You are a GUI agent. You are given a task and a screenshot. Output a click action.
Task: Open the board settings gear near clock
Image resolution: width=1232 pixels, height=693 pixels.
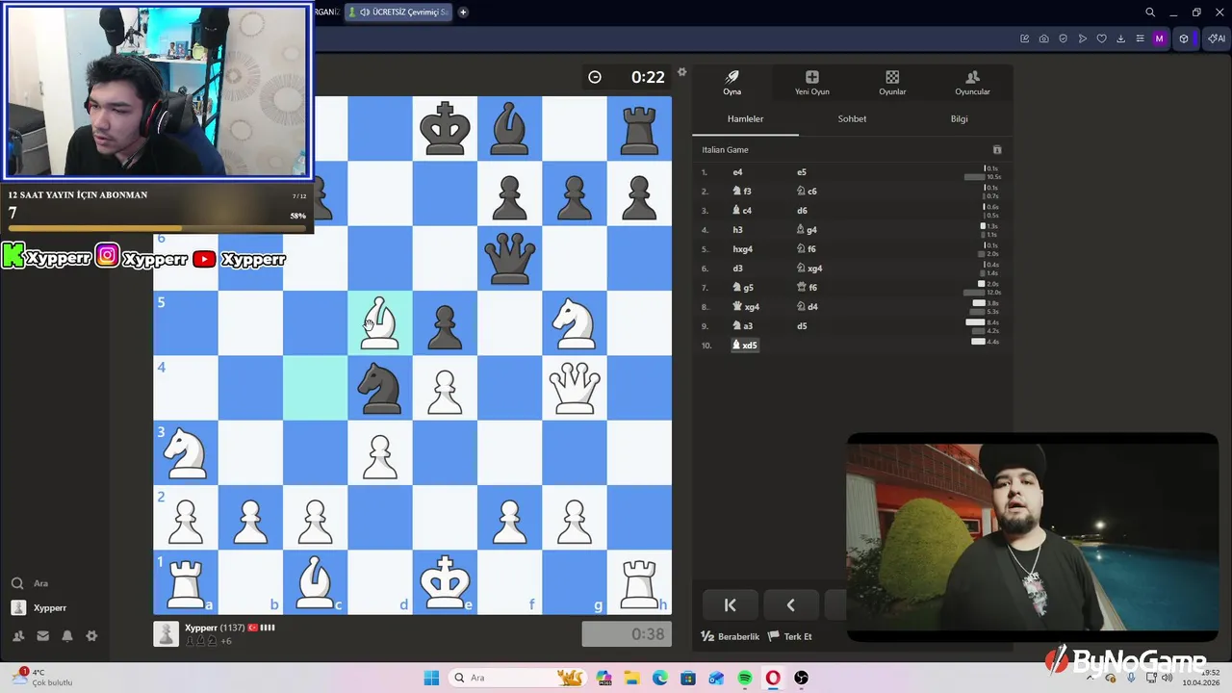click(681, 72)
